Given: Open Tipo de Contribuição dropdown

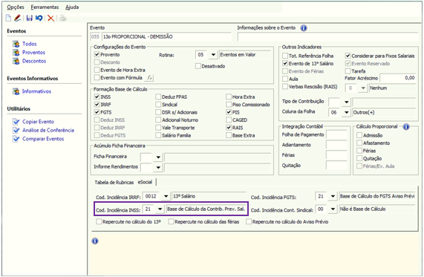Looking at the screenshot, I should point(346,102).
